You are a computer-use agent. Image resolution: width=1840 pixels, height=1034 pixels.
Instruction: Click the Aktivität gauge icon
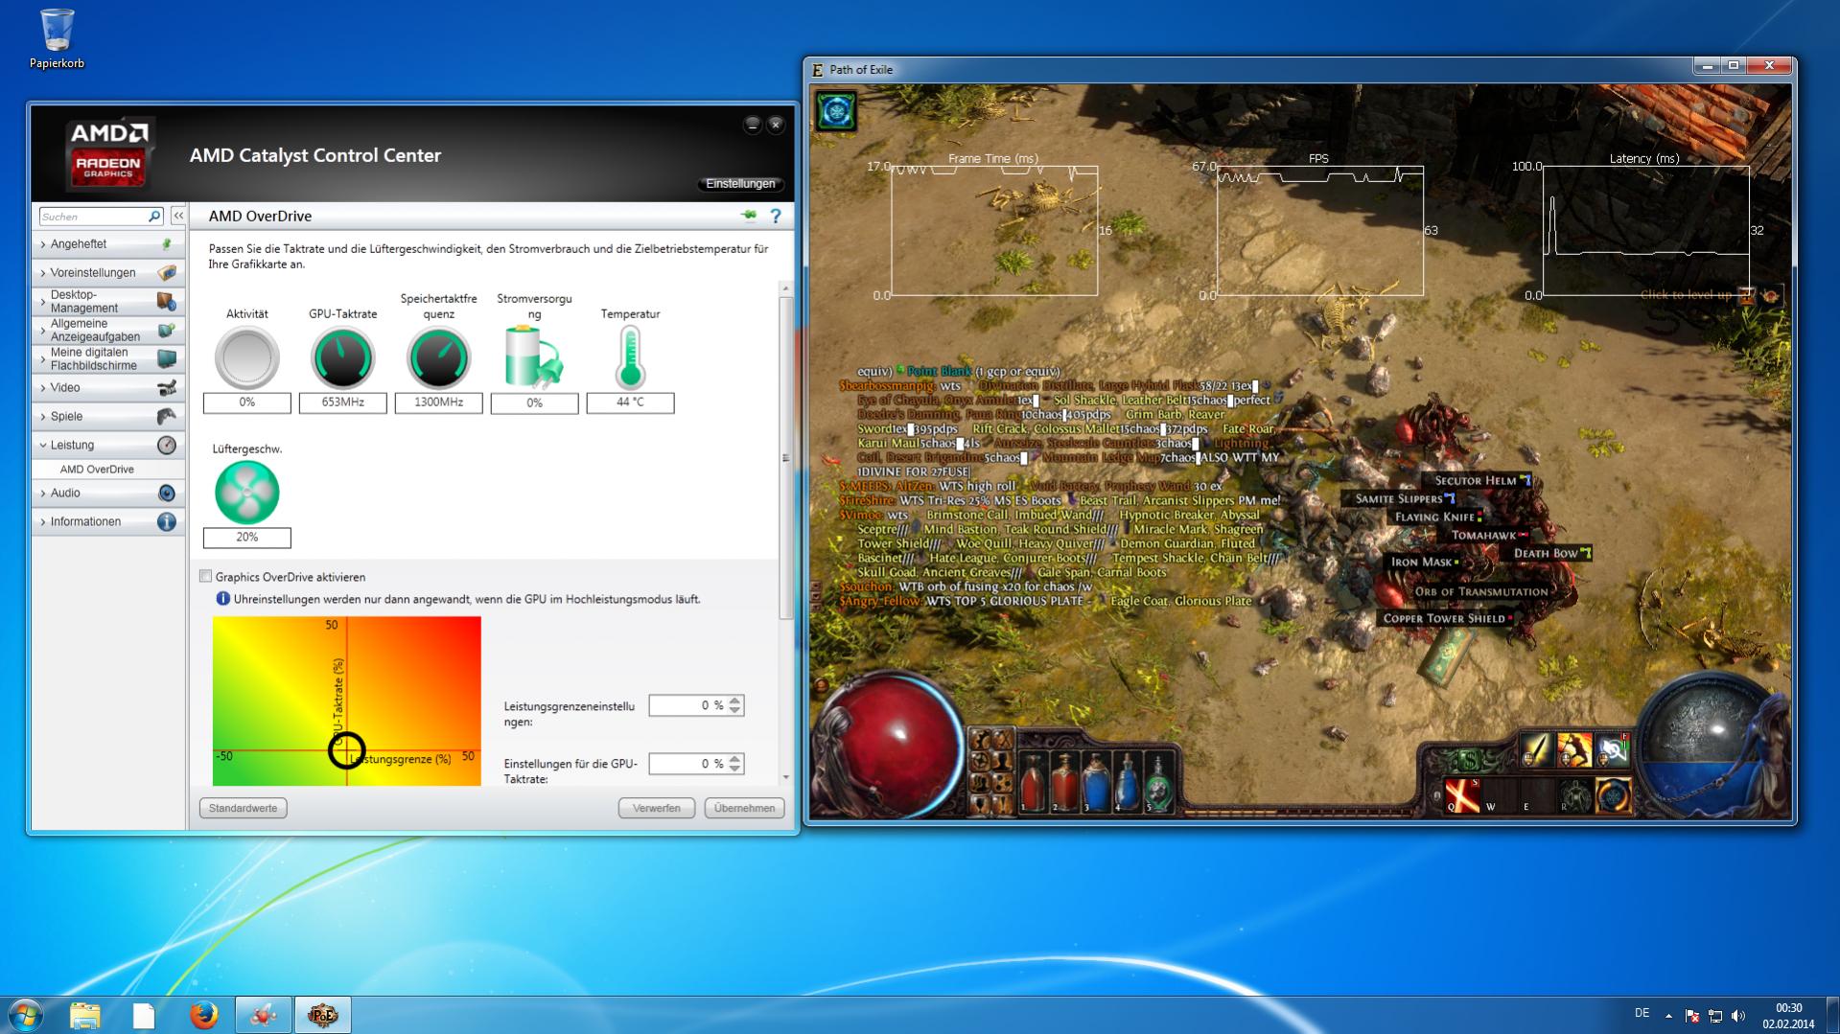click(x=246, y=357)
